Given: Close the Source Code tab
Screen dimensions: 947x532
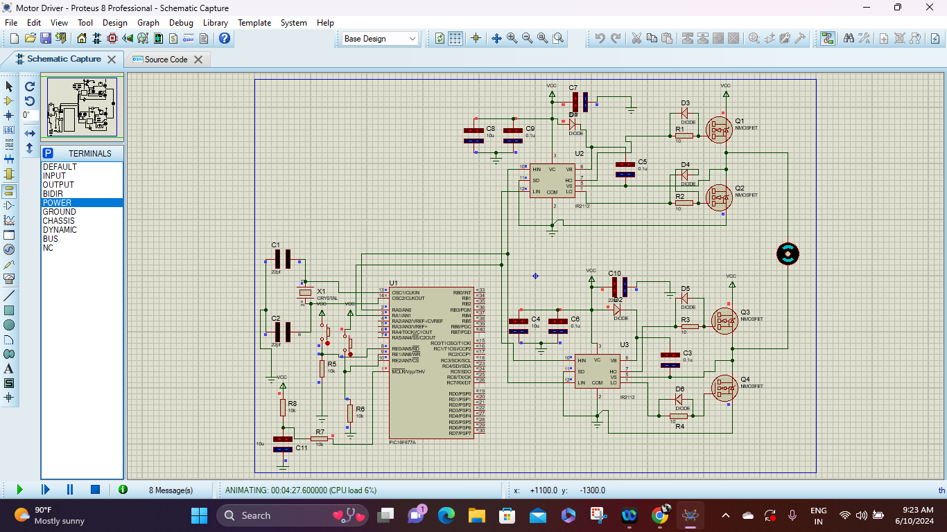Looking at the screenshot, I should tap(198, 60).
